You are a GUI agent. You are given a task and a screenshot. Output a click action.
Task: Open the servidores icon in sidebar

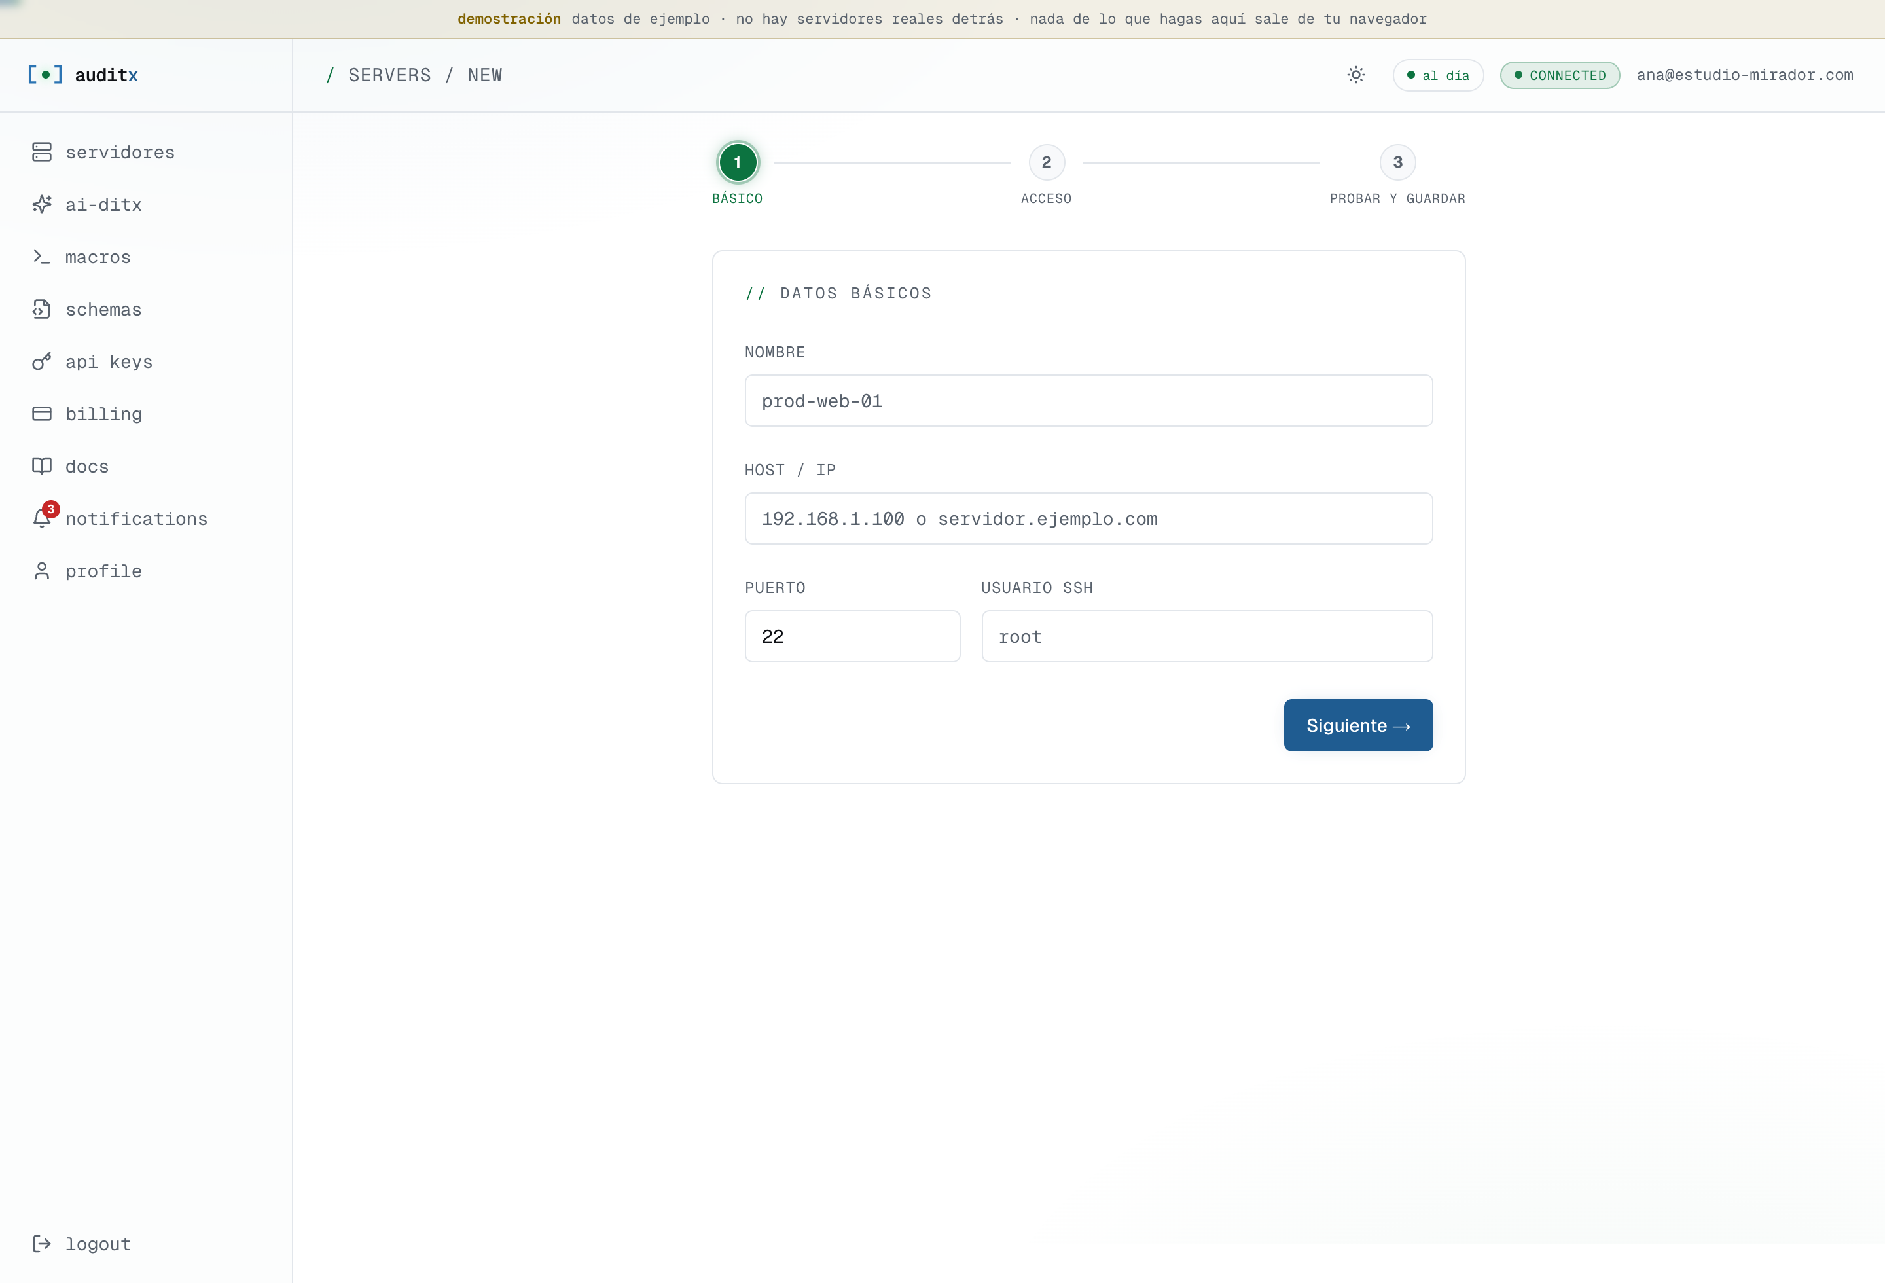pos(41,152)
